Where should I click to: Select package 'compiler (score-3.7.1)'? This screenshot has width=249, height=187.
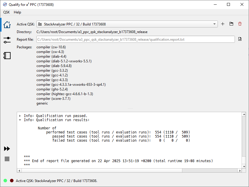(x=53, y=99)
